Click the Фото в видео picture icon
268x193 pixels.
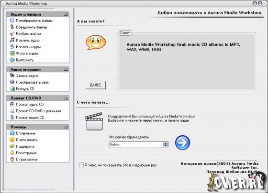12,53
